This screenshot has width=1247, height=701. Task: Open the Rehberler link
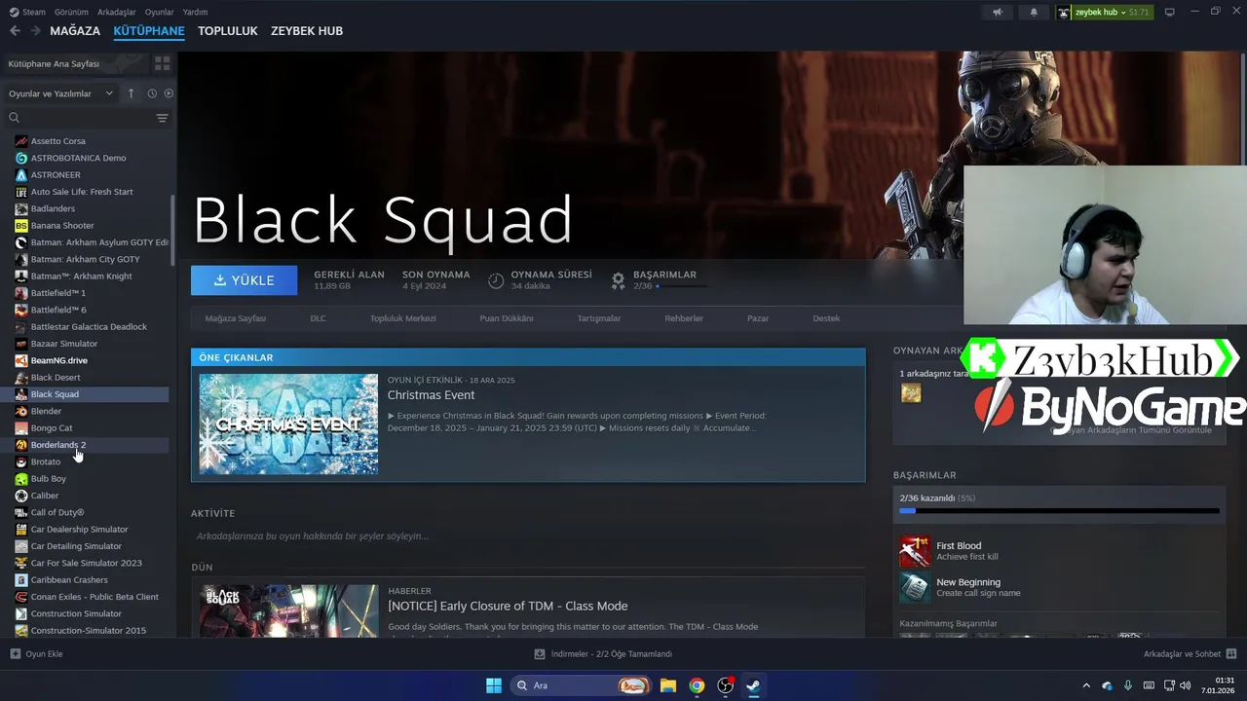684,318
